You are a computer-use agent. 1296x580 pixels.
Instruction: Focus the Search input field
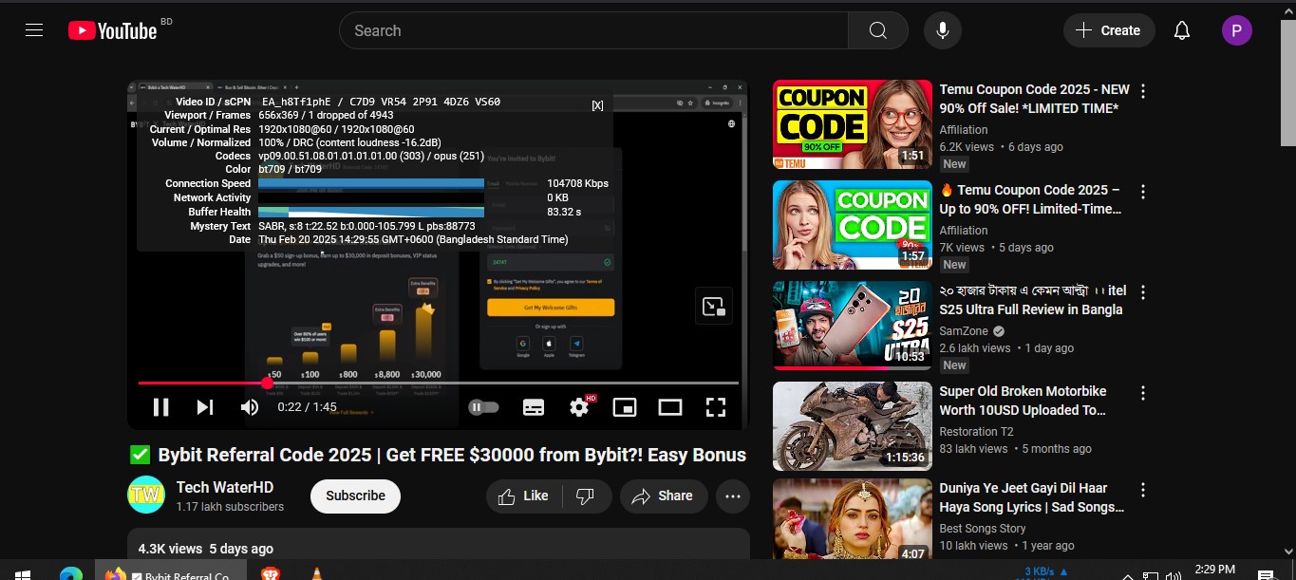[x=593, y=30]
